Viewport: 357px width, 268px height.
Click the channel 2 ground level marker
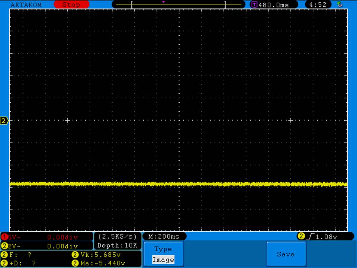click(4, 121)
